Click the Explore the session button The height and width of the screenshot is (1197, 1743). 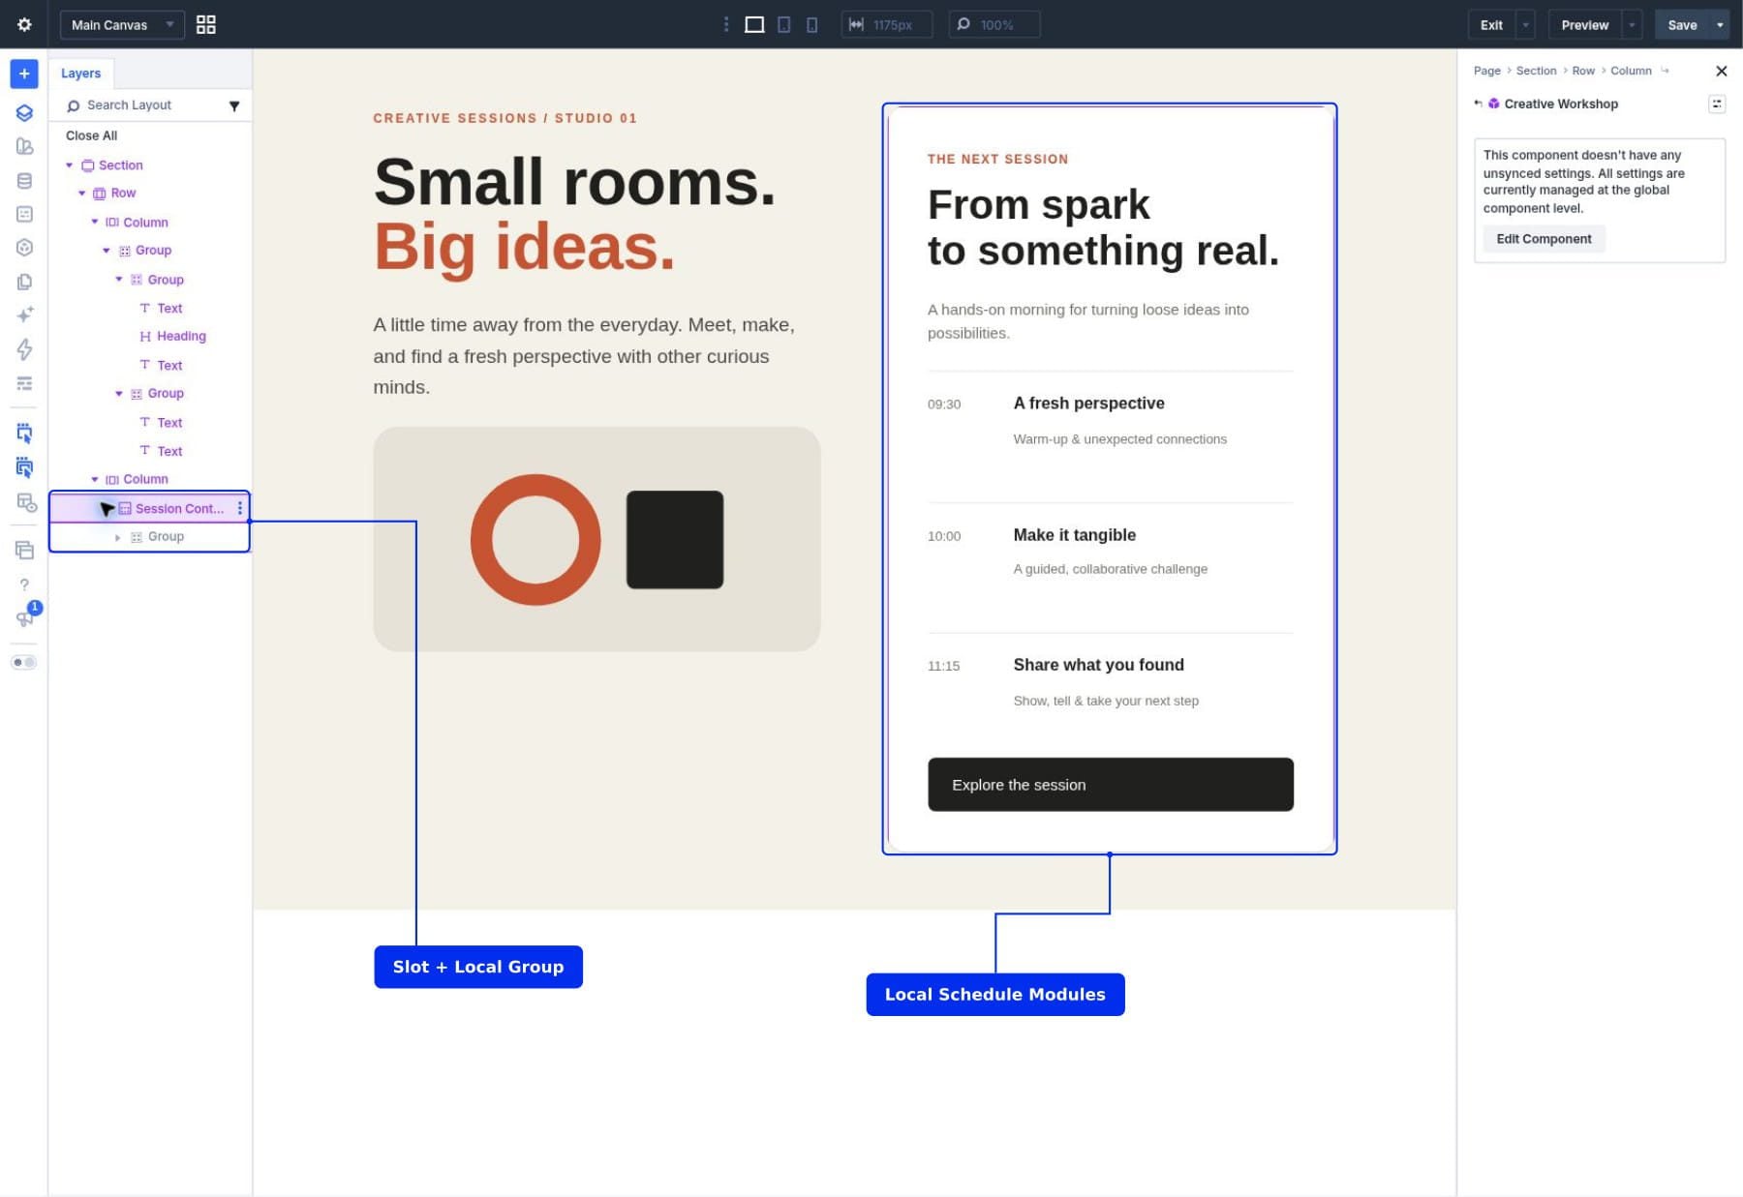[1111, 785]
